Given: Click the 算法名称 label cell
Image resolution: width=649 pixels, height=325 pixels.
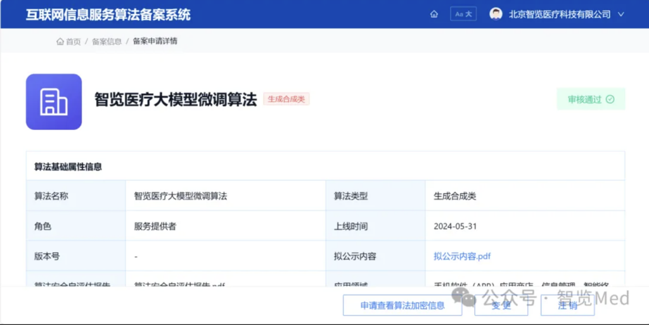Looking at the screenshot, I should click(76, 196).
